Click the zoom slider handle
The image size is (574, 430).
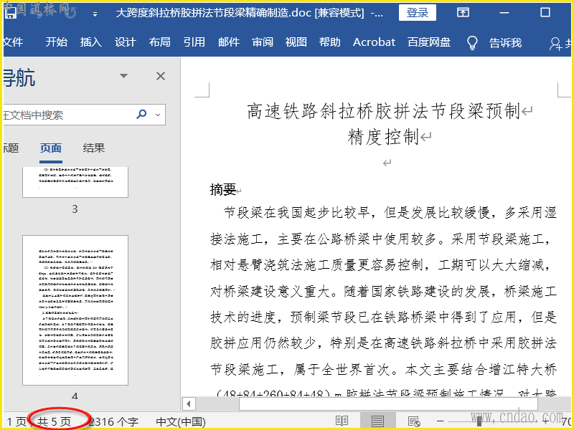tap(479, 421)
